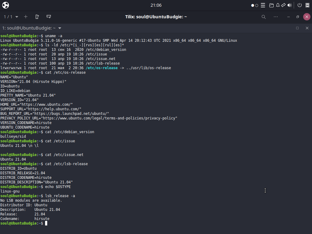312x234 pixels.
Task: Click 'echo $OSTYPE' command text
Action: point(58,187)
